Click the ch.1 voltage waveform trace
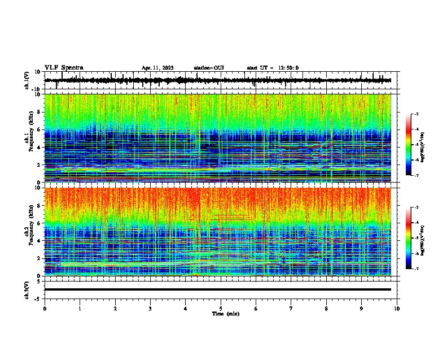 point(218,80)
